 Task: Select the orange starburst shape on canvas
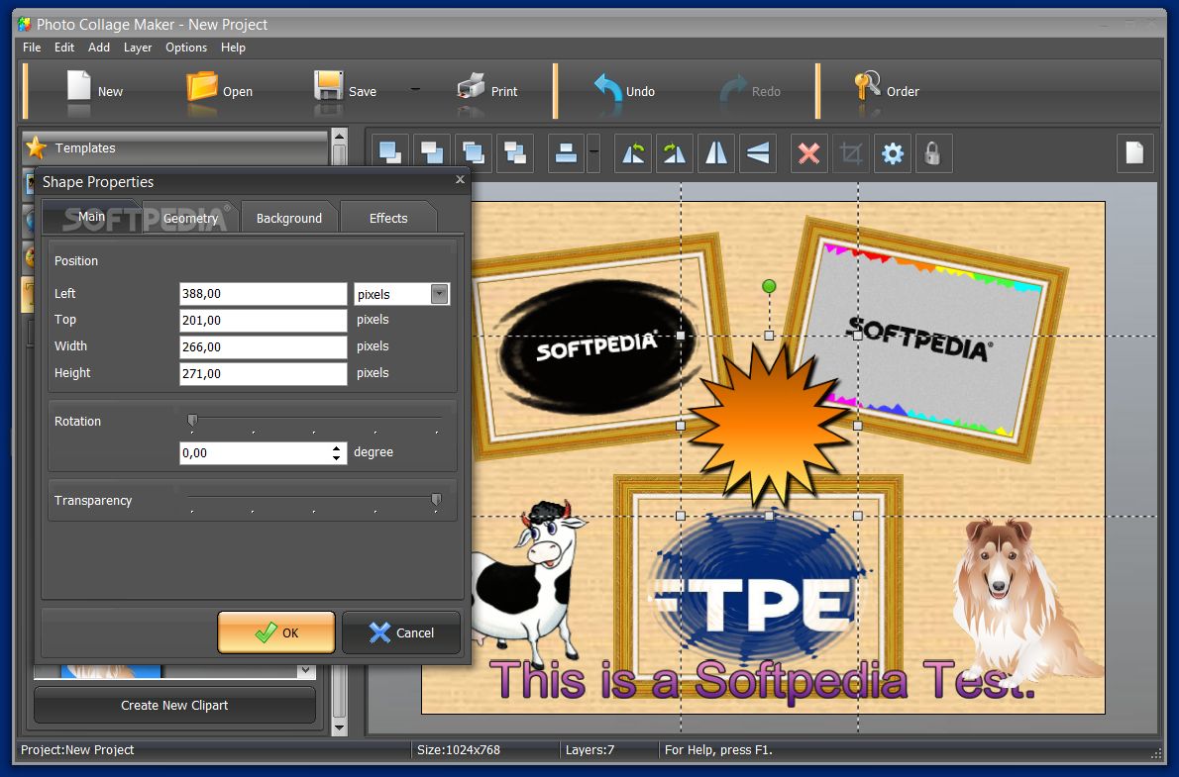[x=767, y=425]
